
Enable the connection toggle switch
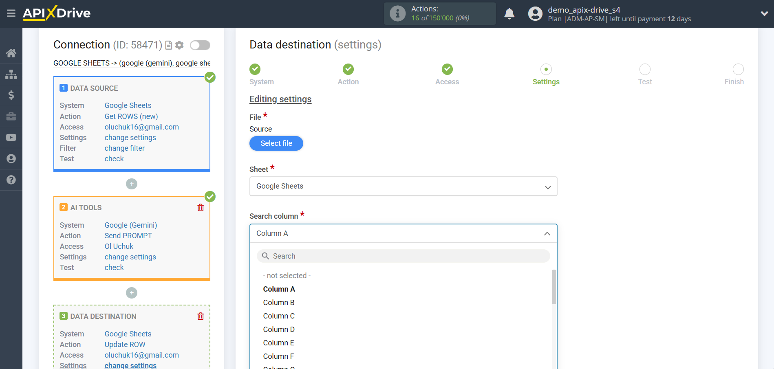[x=200, y=45]
